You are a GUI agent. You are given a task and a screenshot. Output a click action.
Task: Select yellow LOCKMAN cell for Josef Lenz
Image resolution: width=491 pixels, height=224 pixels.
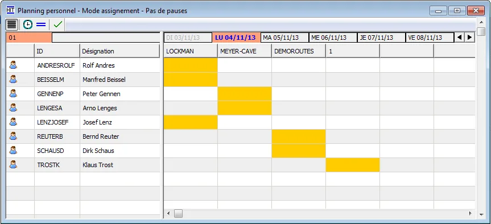(191, 122)
